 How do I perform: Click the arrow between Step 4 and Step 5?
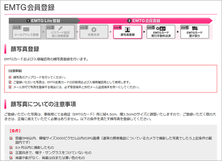click(144, 32)
